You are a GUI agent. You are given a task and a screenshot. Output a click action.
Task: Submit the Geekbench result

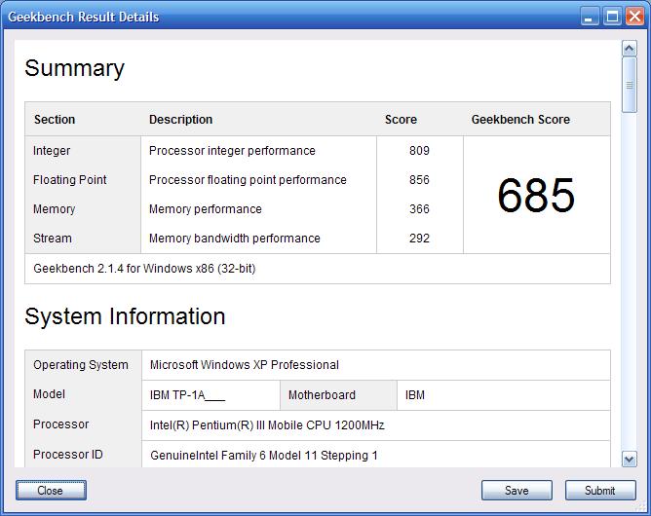pos(599,491)
